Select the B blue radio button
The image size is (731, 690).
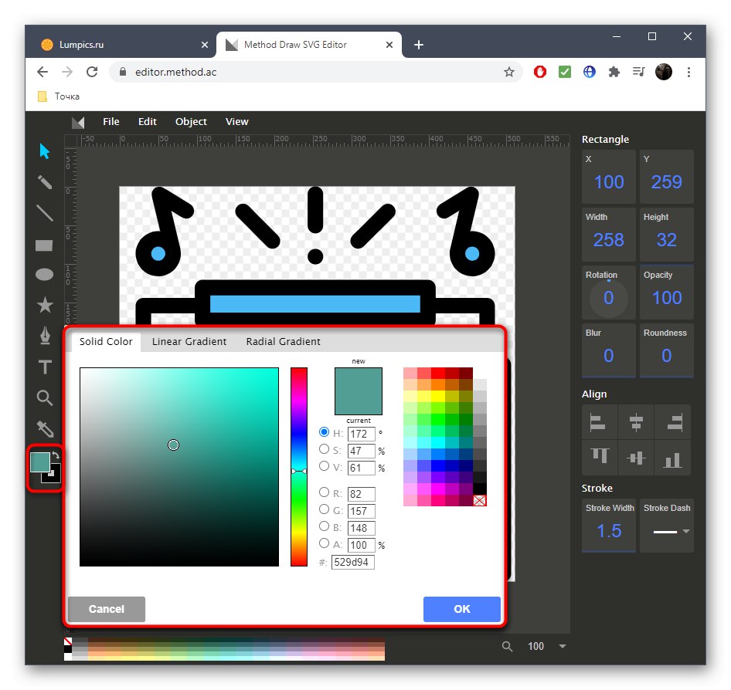[324, 526]
